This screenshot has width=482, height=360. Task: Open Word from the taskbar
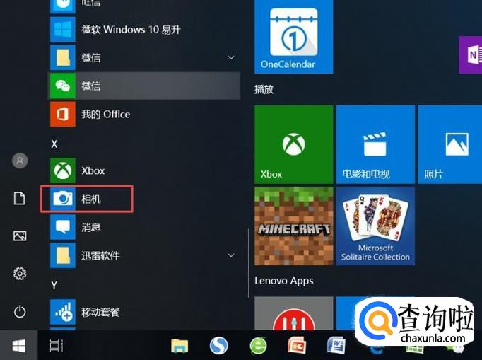click(x=336, y=346)
